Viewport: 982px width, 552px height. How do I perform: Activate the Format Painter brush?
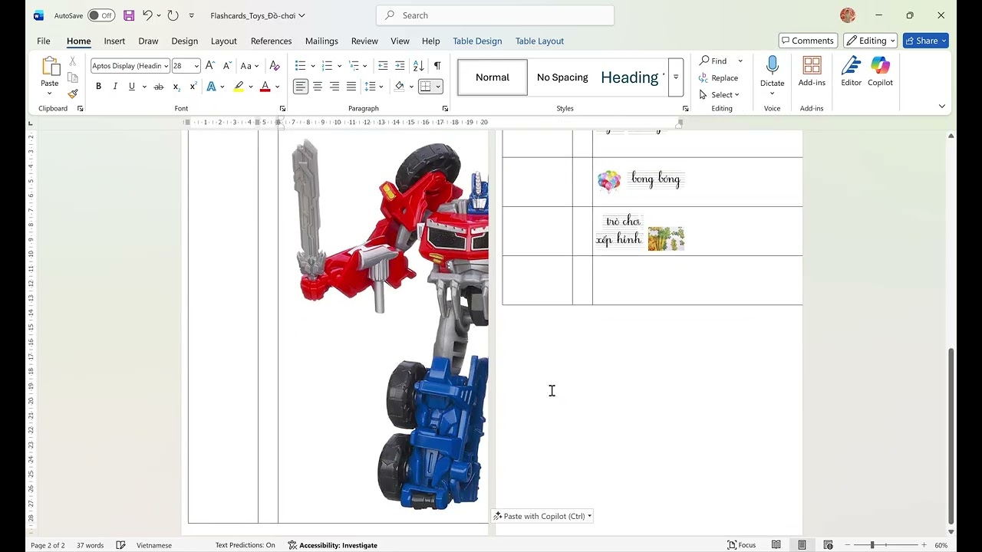coord(73,94)
